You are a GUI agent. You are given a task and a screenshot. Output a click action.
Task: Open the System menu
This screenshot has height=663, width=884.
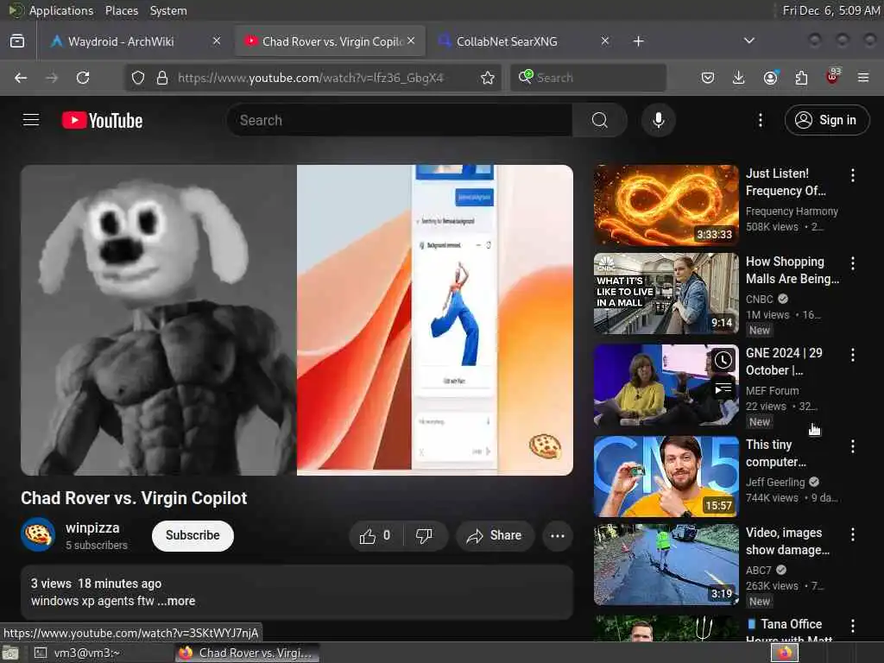pyautogui.click(x=168, y=10)
